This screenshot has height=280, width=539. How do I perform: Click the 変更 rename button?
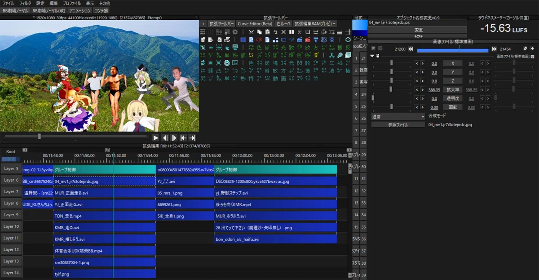418,30
